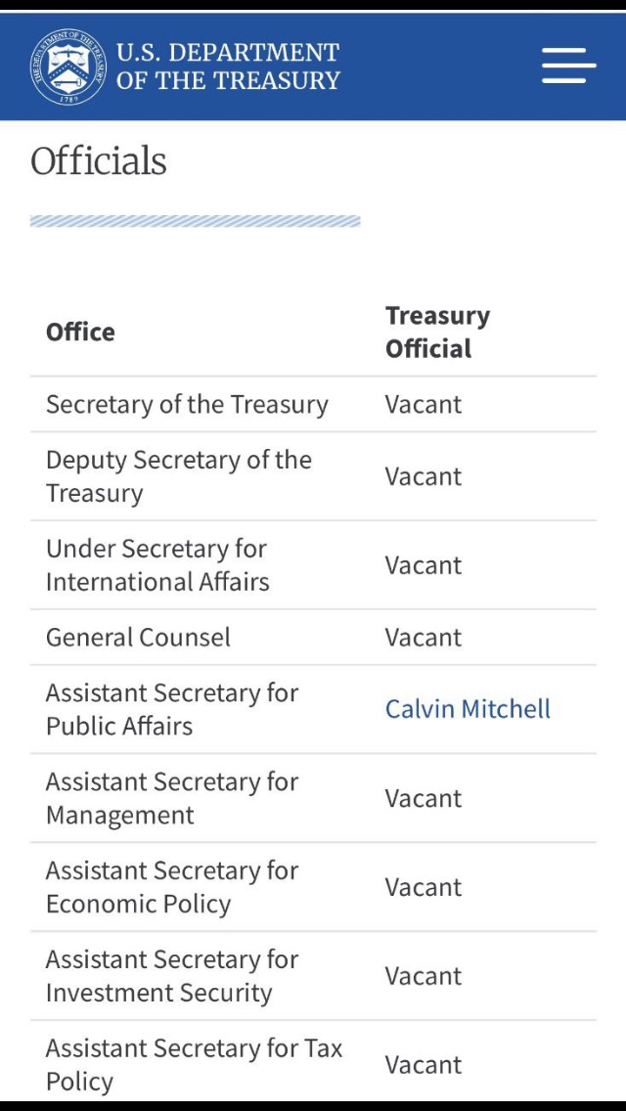Click U.S. Department of the Treasury title
Image resolution: width=626 pixels, height=1111 pixels.
point(228,67)
